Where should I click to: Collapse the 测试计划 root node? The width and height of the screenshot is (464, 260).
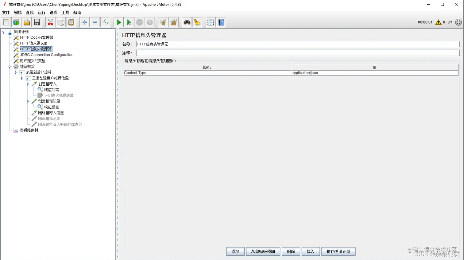[x=4, y=32]
